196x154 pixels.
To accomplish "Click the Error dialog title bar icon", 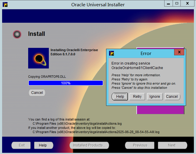I will (x=111, y=53).
